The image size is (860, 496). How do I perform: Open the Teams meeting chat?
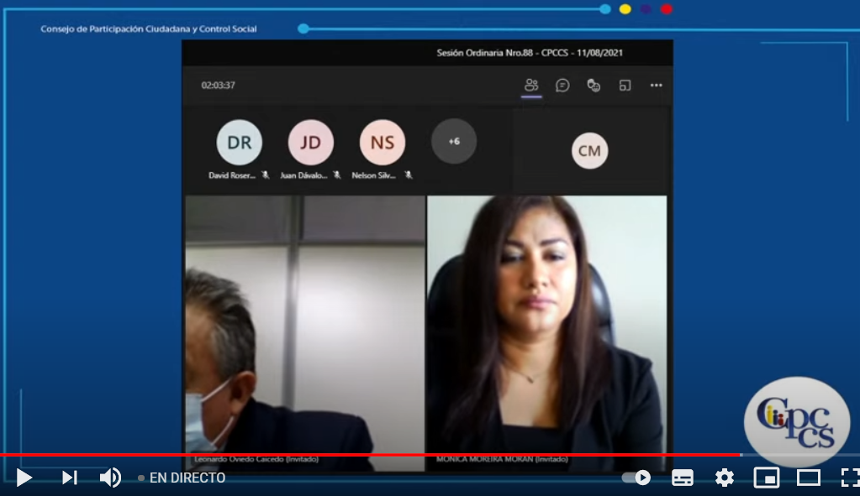pyautogui.click(x=562, y=86)
